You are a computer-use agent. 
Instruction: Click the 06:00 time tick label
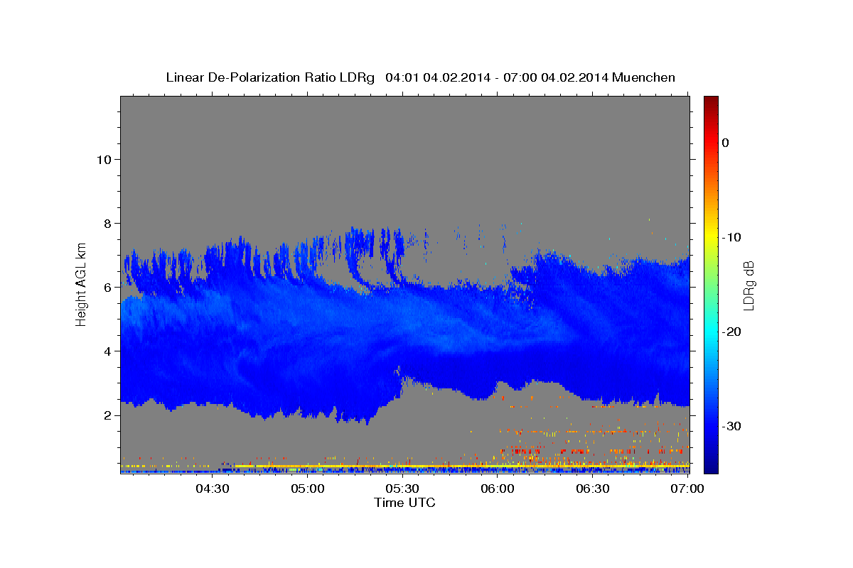pos(498,488)
